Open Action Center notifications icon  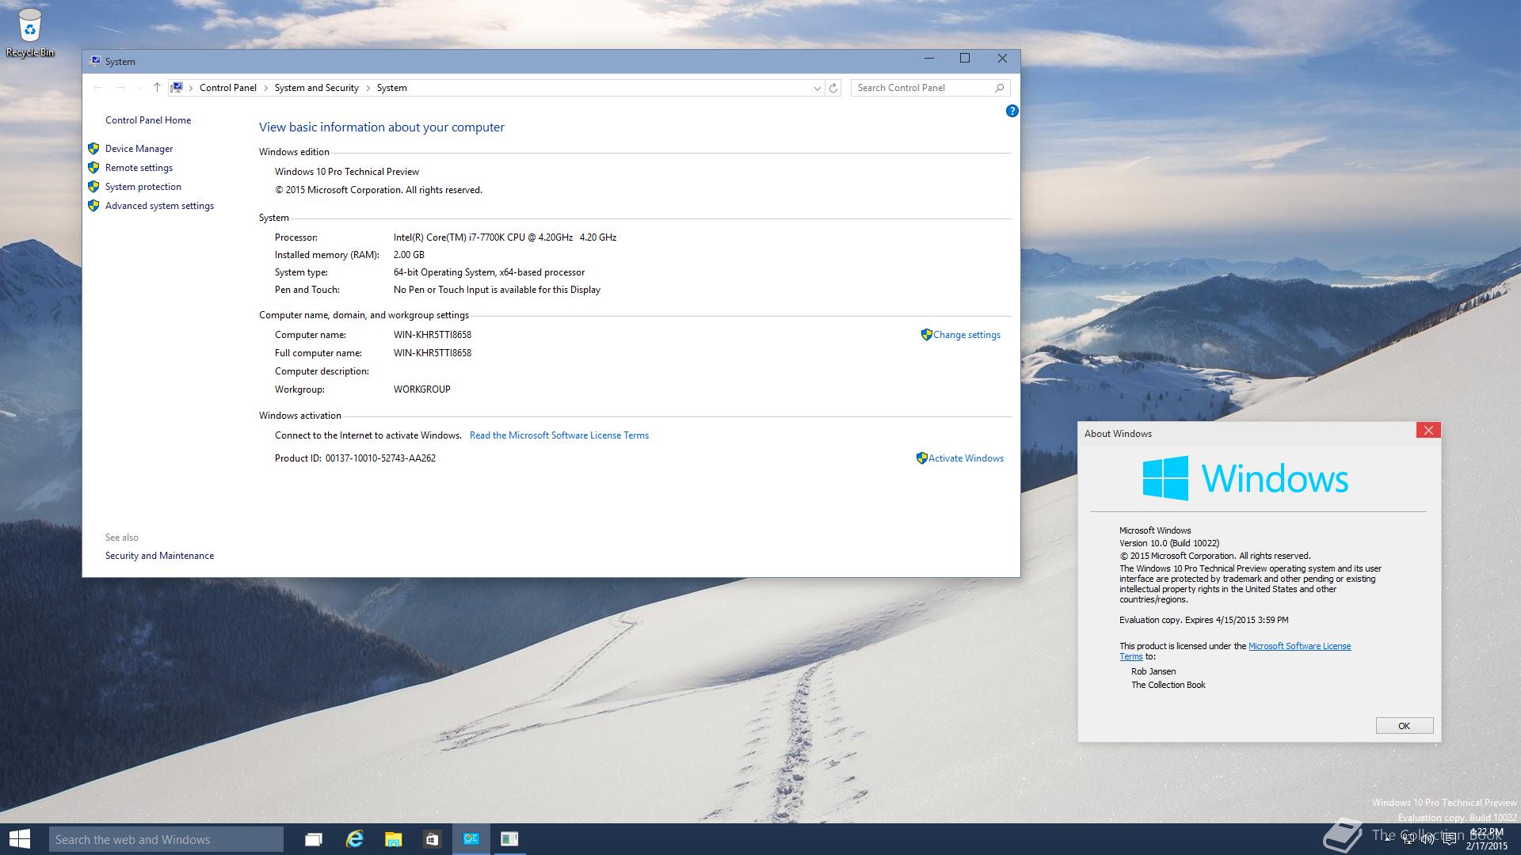tap(1449, 839)
